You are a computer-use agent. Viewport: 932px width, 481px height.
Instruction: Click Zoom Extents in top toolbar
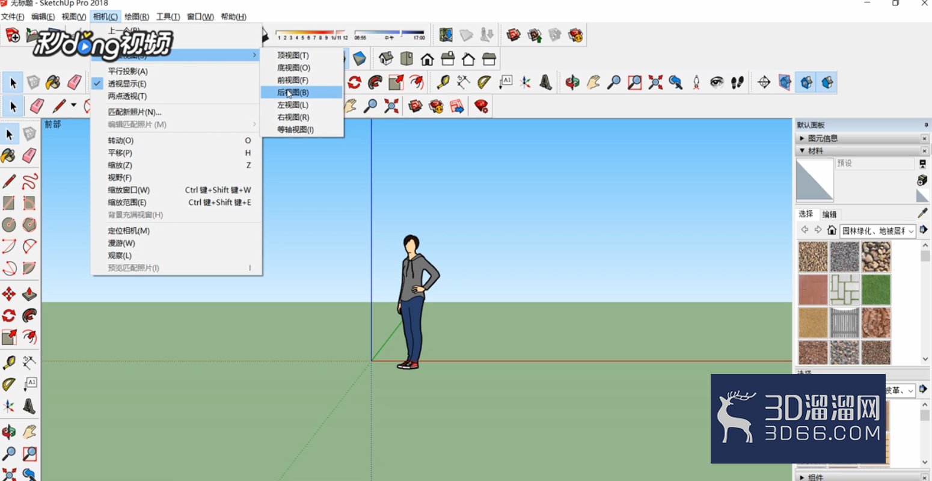click(x=655, y=82)
